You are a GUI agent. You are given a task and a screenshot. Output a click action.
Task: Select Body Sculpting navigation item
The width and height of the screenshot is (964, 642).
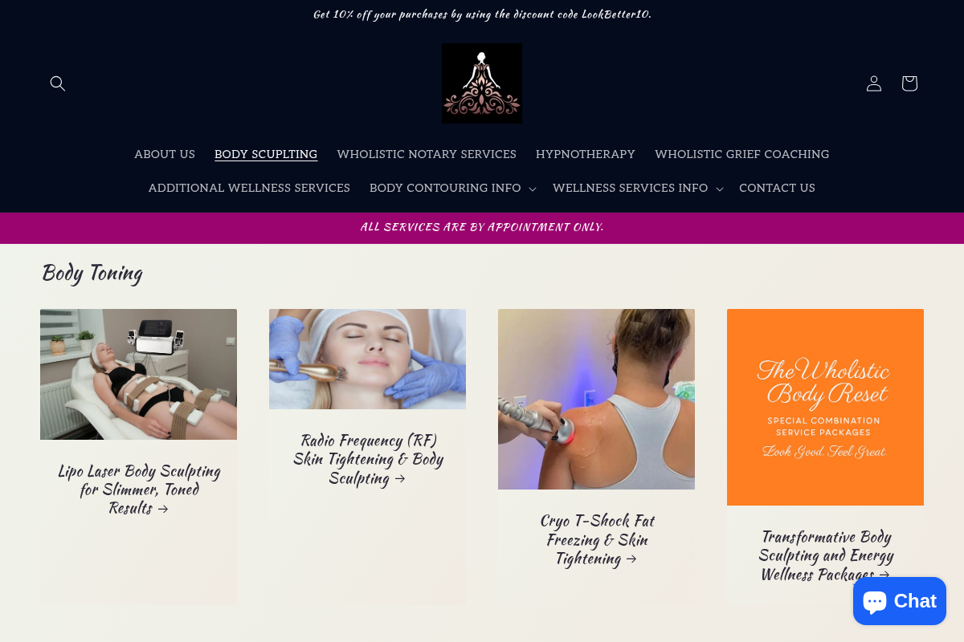[266, 154]
